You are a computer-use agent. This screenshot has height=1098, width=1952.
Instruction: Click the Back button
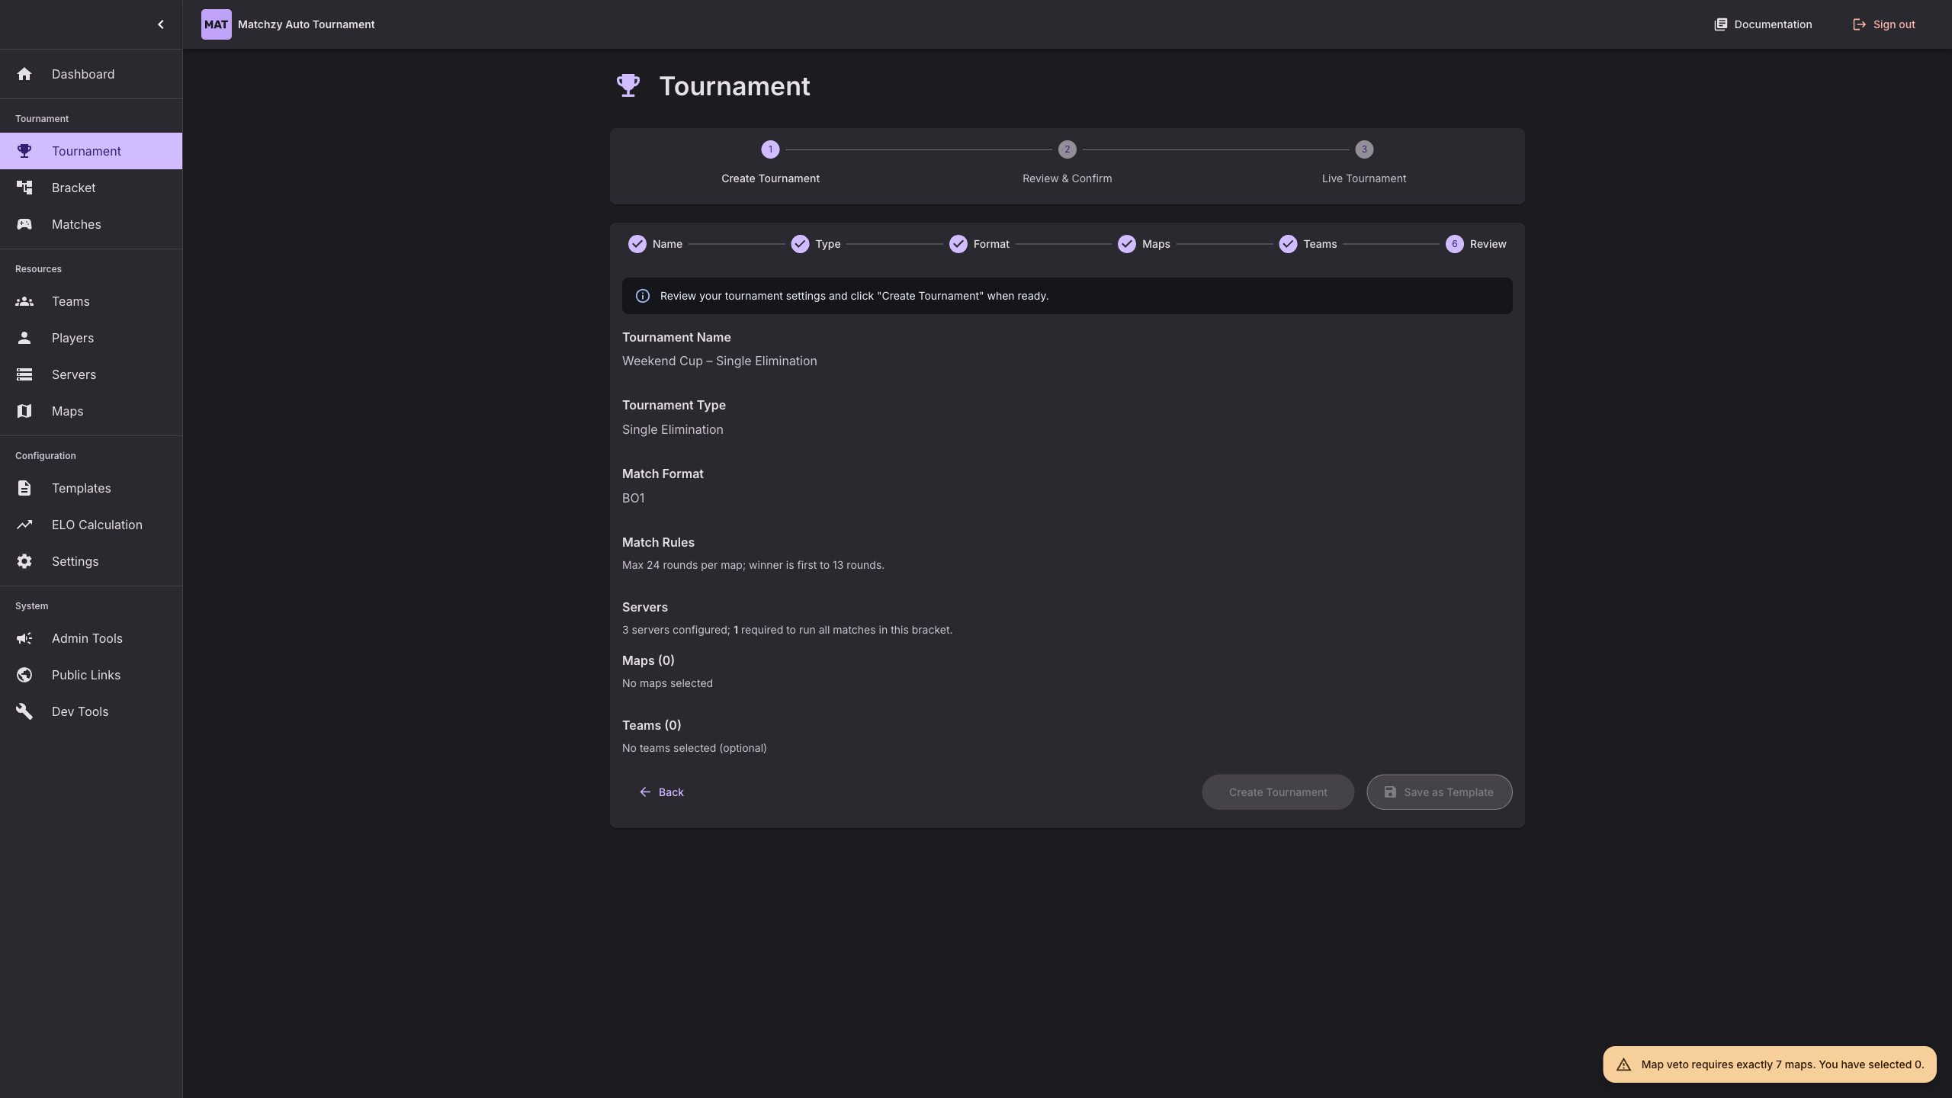pos(661,792)
